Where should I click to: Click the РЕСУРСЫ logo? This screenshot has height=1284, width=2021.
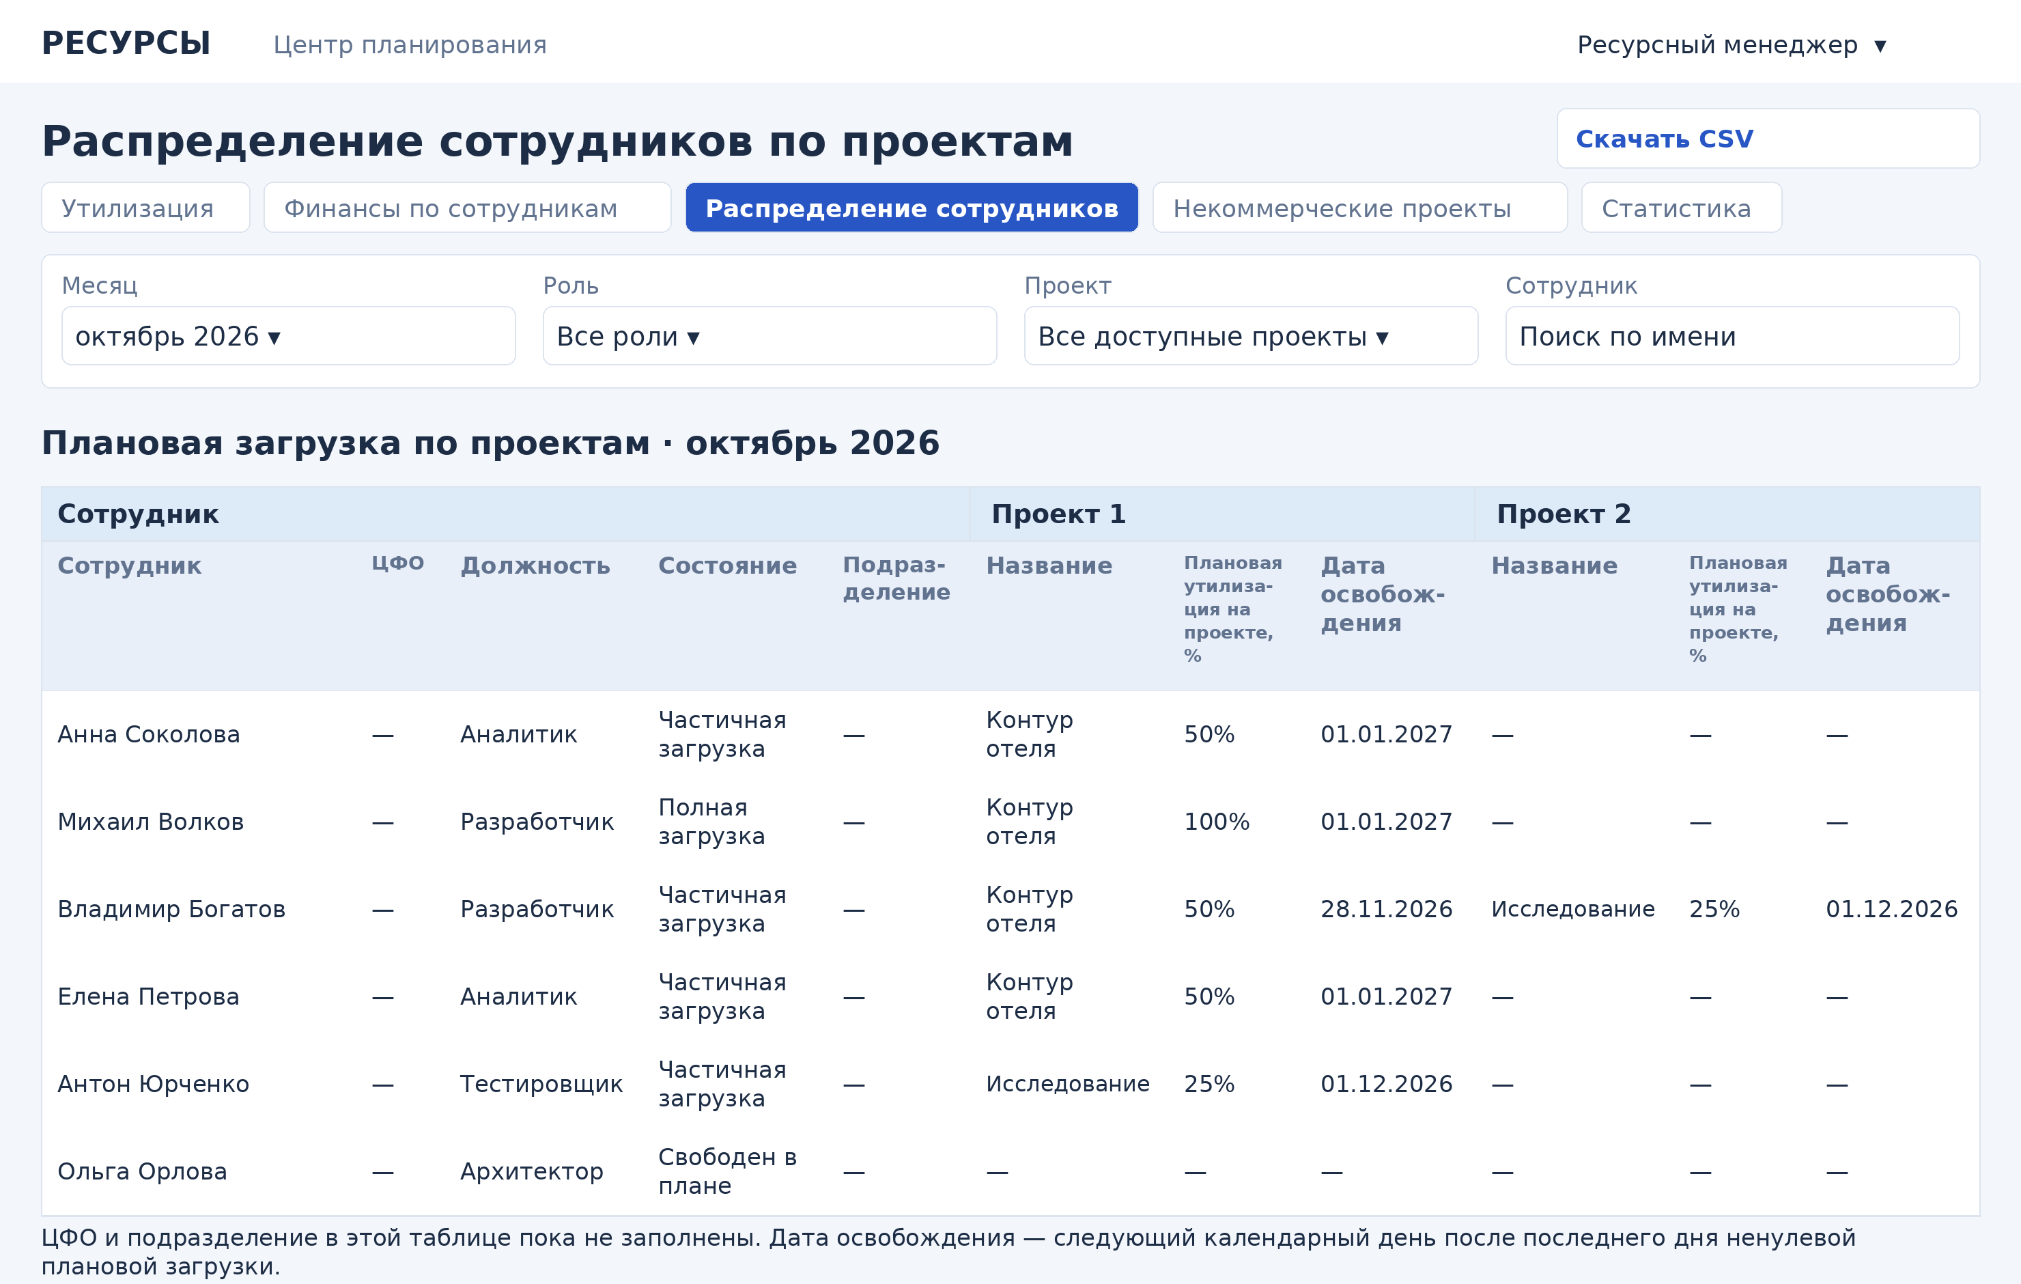[126, 43]
